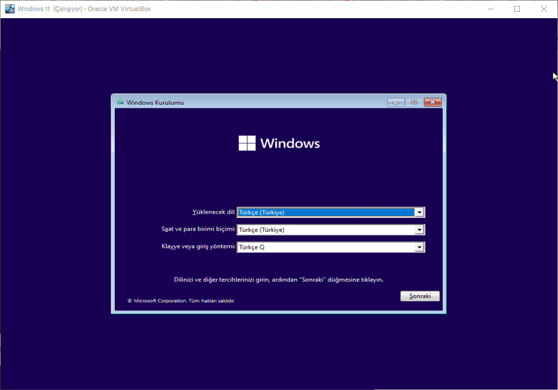The height and width of the screenshot is (390, 558).
Task: Click the minimize icon of the VirtualBox window
Action: click(489, 9)
